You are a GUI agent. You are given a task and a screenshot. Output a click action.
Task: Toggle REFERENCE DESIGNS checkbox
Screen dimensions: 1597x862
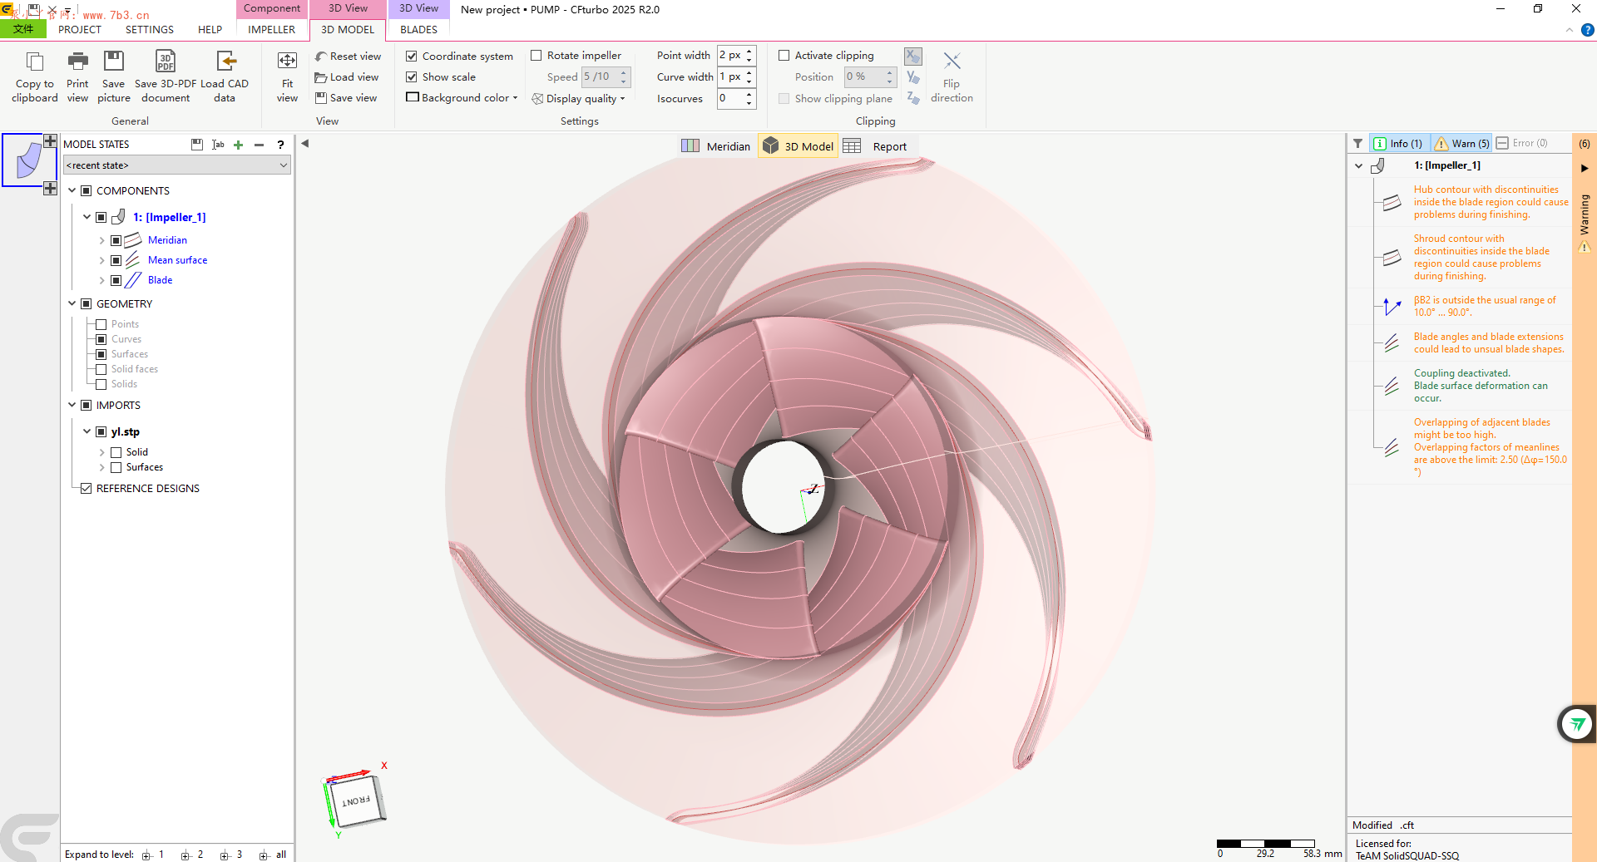pyautogui.click(x=86, y=489)
